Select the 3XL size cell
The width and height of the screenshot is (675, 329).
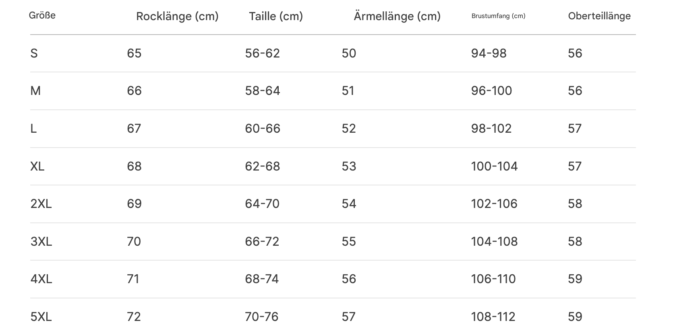click(41, 242)
